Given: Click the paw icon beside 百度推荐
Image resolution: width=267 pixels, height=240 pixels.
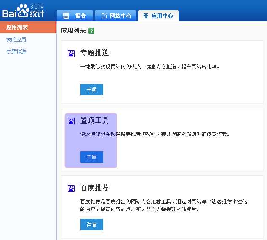Looking at the screenshot, I should pos(71,189).
